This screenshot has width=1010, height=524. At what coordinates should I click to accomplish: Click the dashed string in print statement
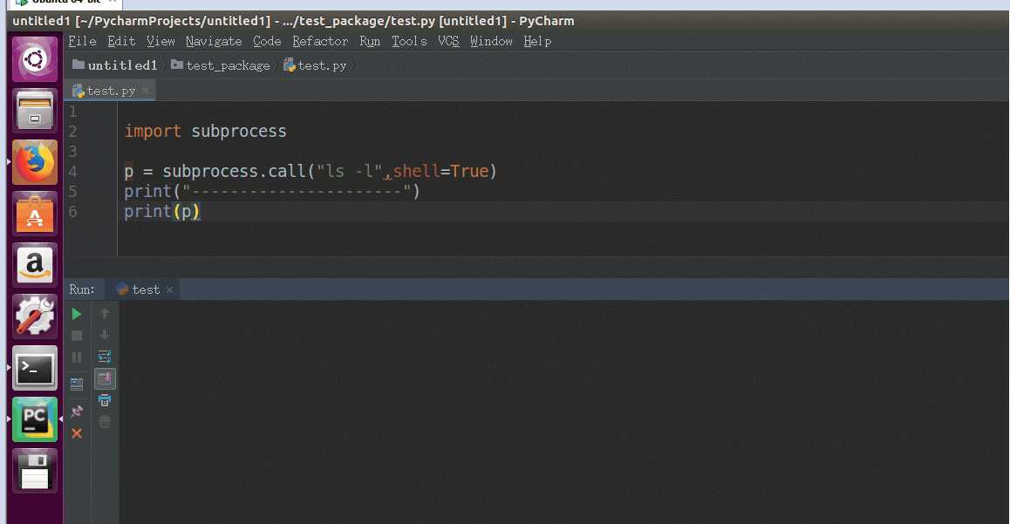coord(297,191)
